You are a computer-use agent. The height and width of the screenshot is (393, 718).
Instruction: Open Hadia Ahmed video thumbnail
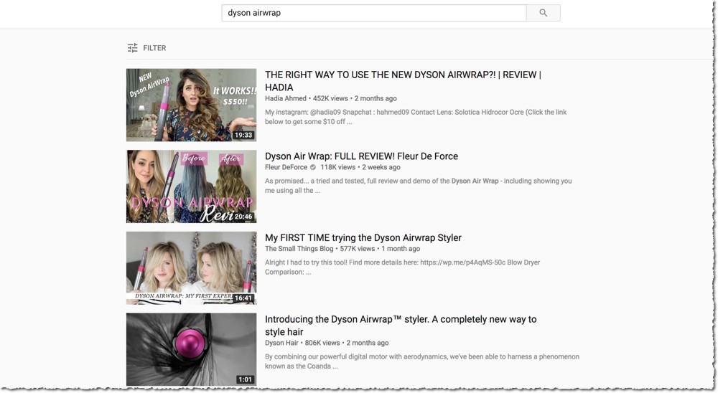(192, 105)
